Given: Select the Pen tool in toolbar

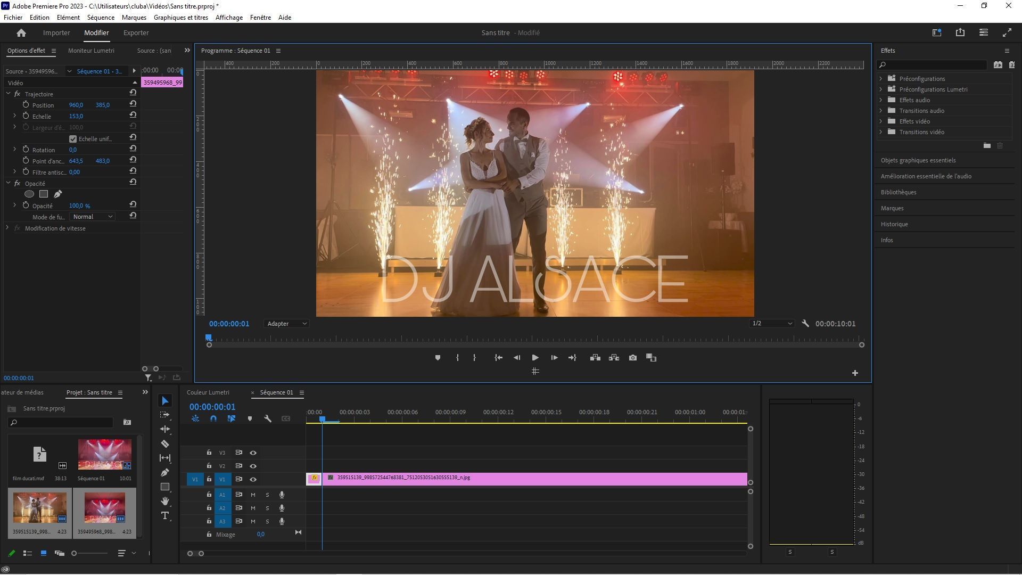Looking at the screenshot, I should click(x=165, y=472).
